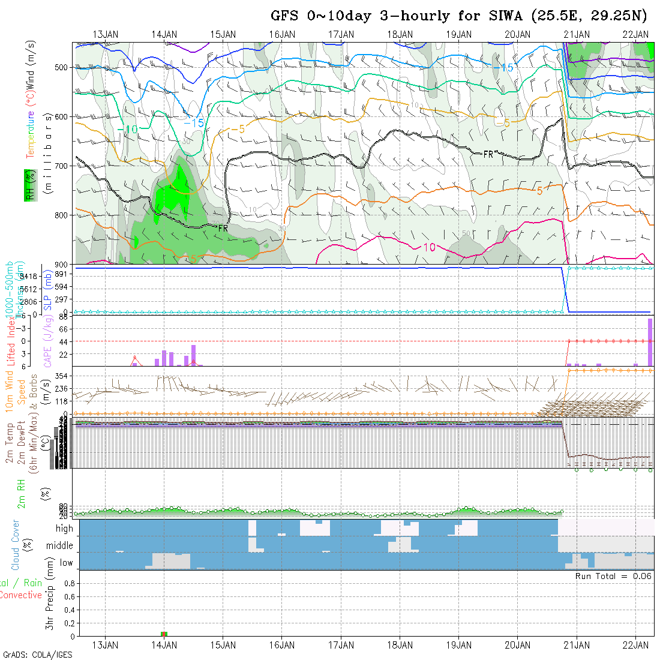Click the orange 5 contour label near 20JAN
This screenshot has width=660, height=660.
(x=539, y=191)
